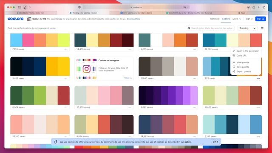272x153 pixels.
Task: Open the hamburger menu icon next to Trending
Action: [x=262, y=28]
